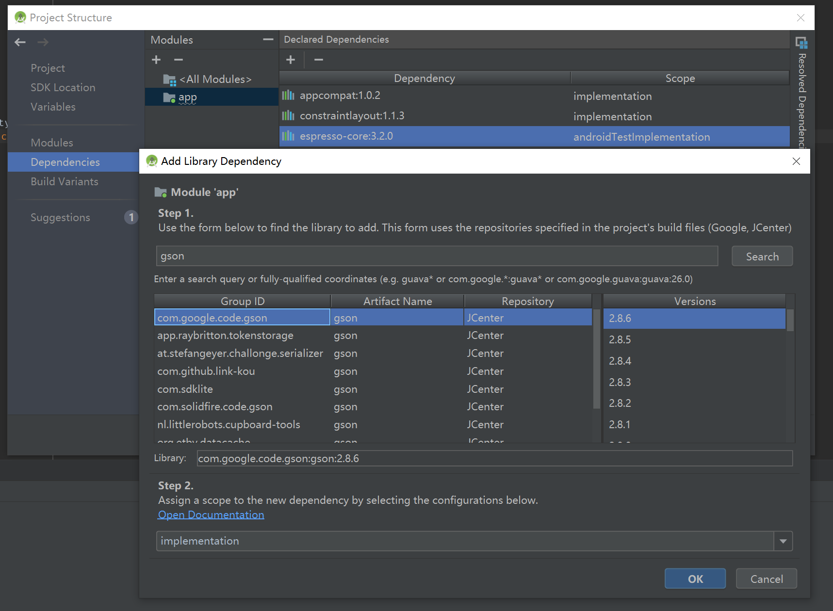833x611 pixels.
Task: Click the Versions list scrollbar thumb
Action: (790, 320)
